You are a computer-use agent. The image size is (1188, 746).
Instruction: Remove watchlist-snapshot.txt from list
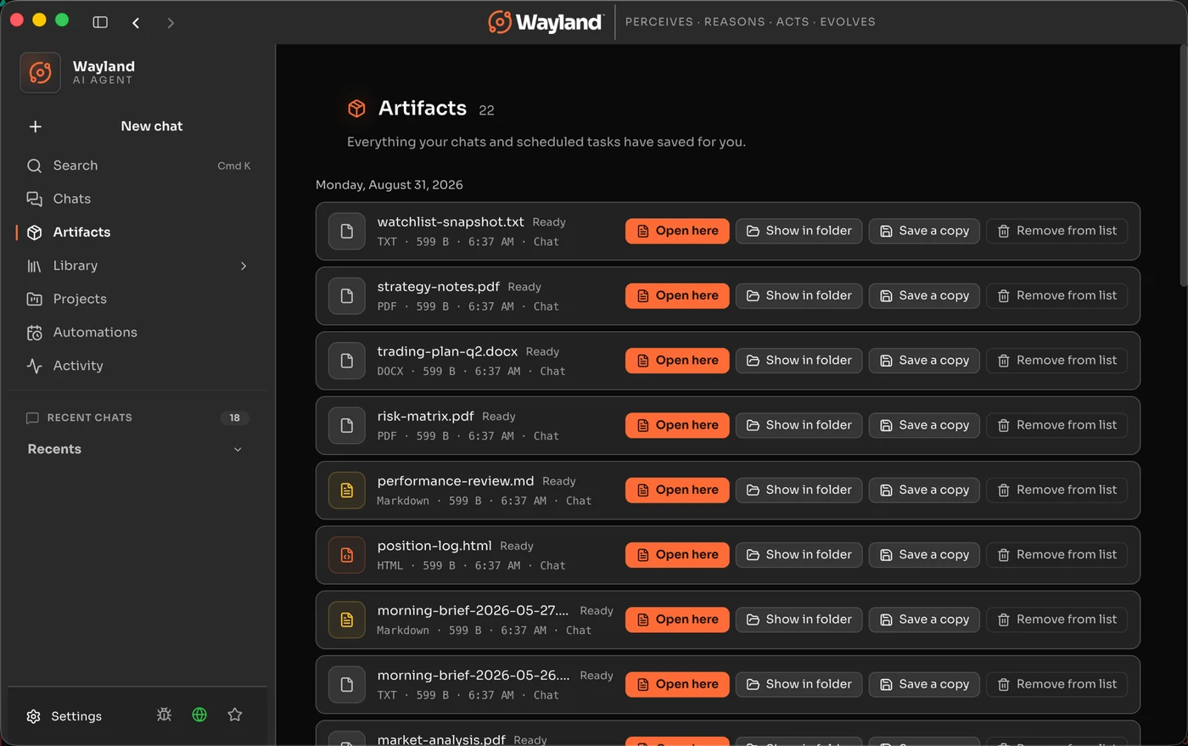(x=1056, y=231)
